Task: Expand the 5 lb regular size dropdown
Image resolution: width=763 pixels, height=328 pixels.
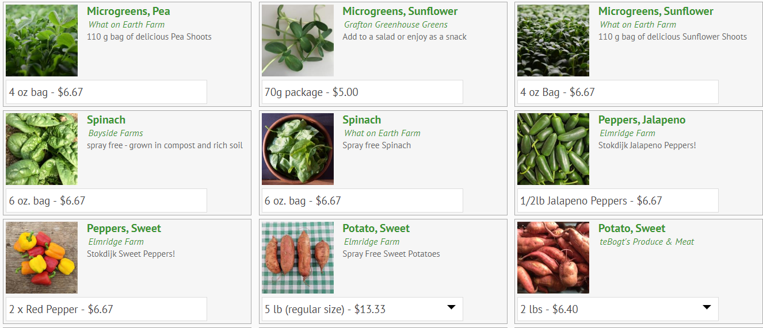Action: (362, 309)
